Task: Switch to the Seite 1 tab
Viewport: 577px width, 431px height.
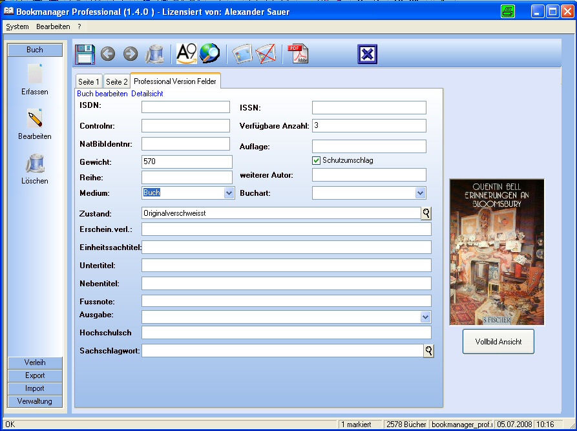Action: coord(89,82)
